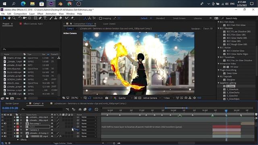Image resolution: width=258 pixels, height=145 pixels.
Task: Toggle visibility of layer 10 Comp 2
Action: (x=2, y=133)
